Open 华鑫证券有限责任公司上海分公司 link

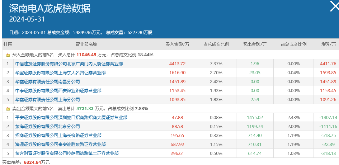[x=48, y=99]
